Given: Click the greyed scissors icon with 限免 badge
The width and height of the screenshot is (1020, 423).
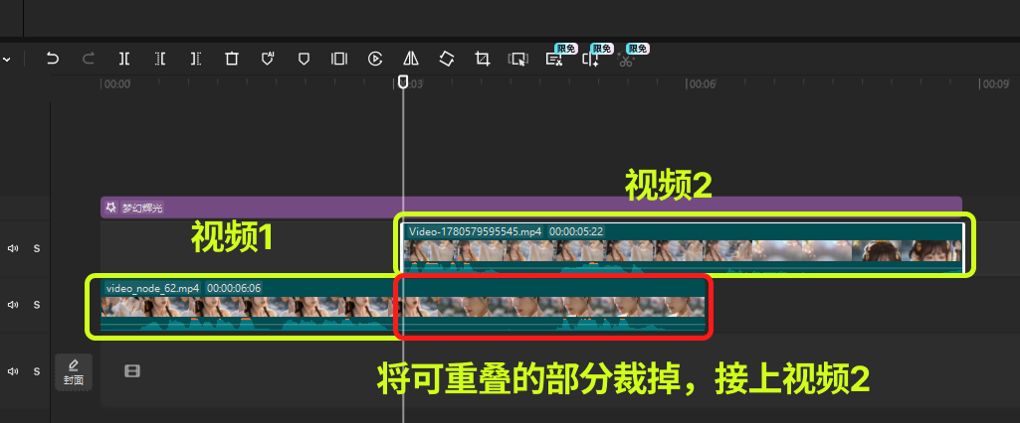Looking at the screenshot, I should coord(626,61).
